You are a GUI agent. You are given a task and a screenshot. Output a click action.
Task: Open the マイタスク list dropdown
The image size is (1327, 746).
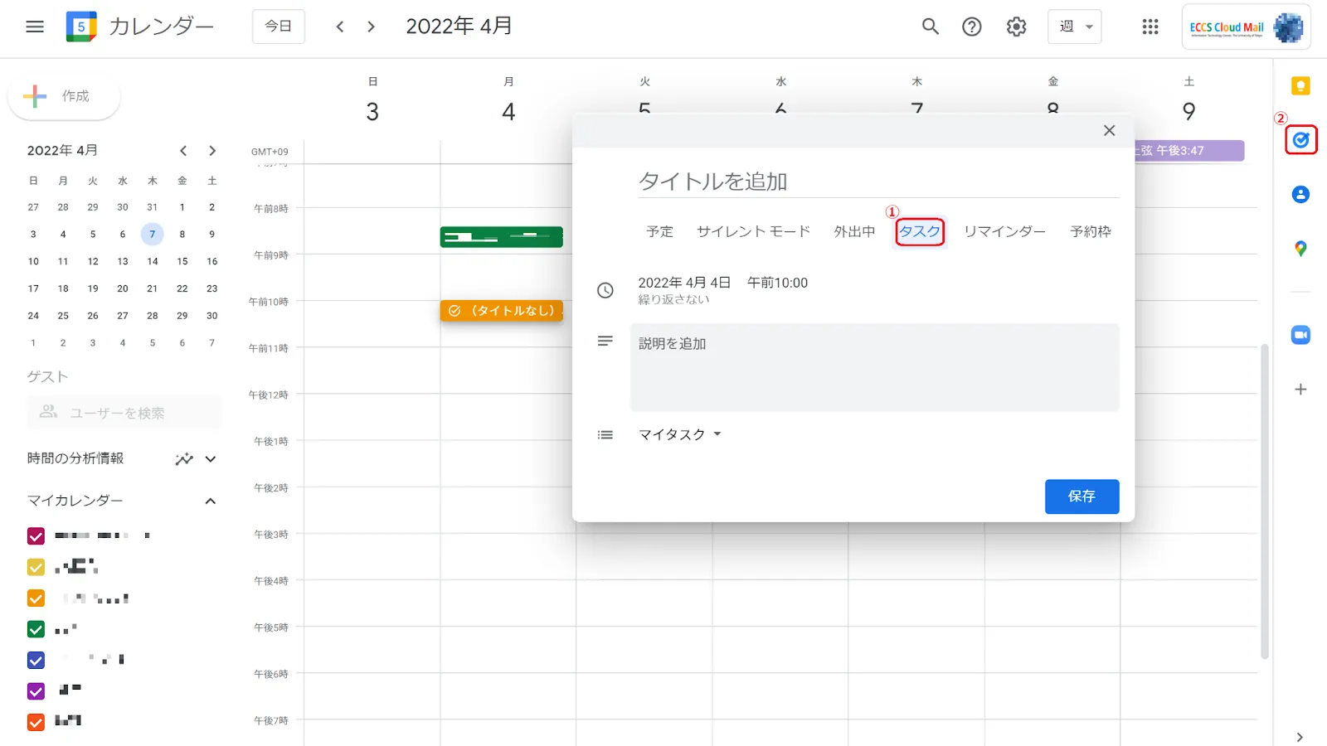[x=678, y=434]
